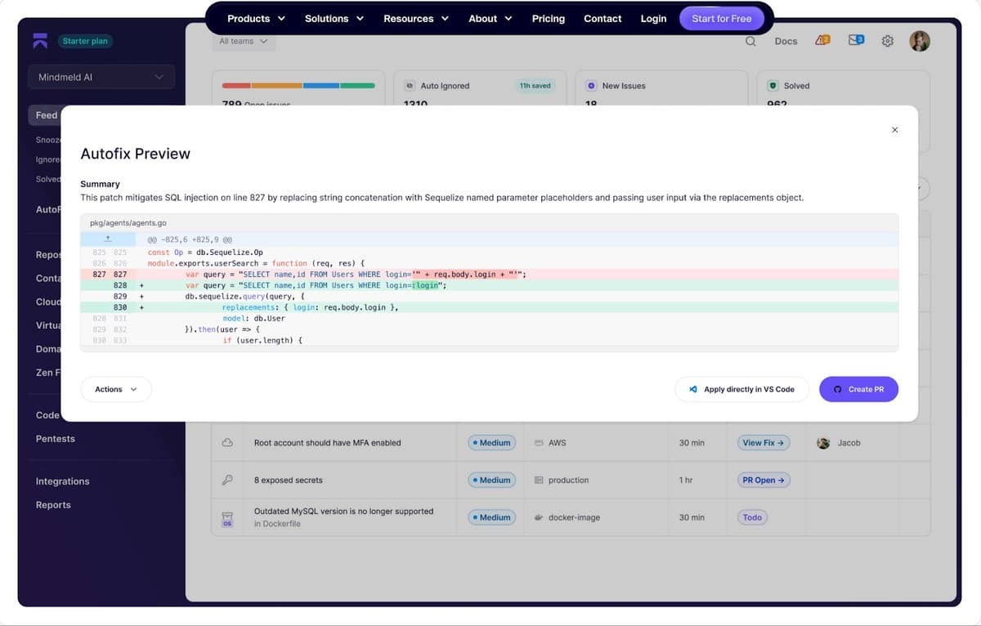Click 'Outdated MySQL version is no longer supported'
This screenshot has width=981, height=626.
coord(343,512)
